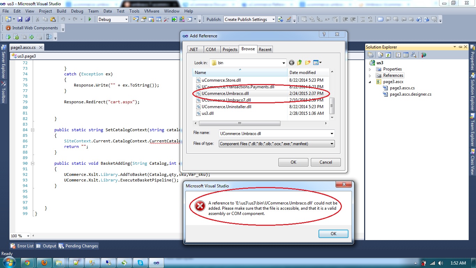
Task: Click the Add Reference dialog help question mark
Action: 324,35
